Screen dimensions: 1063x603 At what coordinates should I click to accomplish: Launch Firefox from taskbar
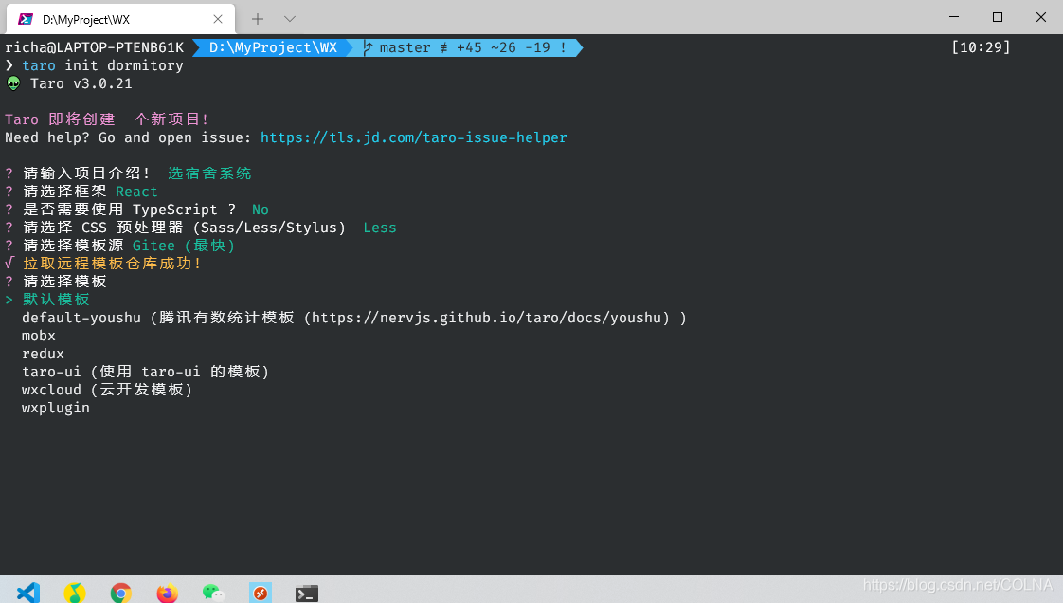(x=168, y=593)
